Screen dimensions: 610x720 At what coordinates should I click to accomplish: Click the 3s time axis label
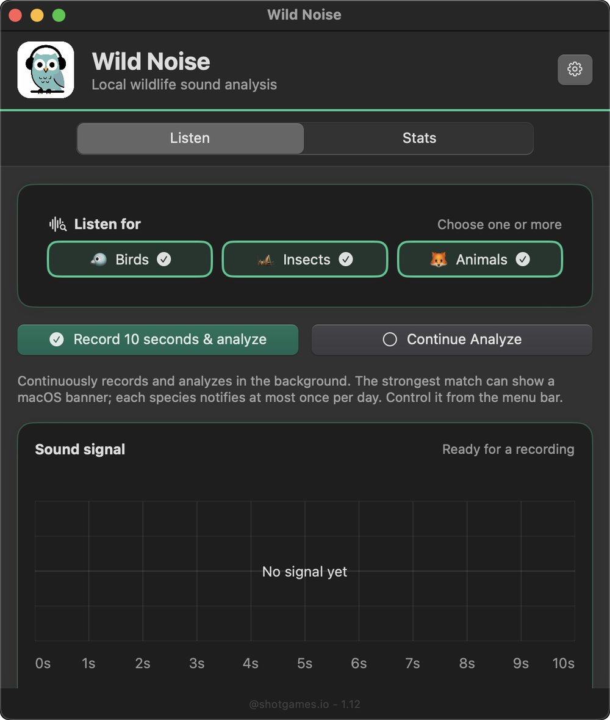point(197,664)
